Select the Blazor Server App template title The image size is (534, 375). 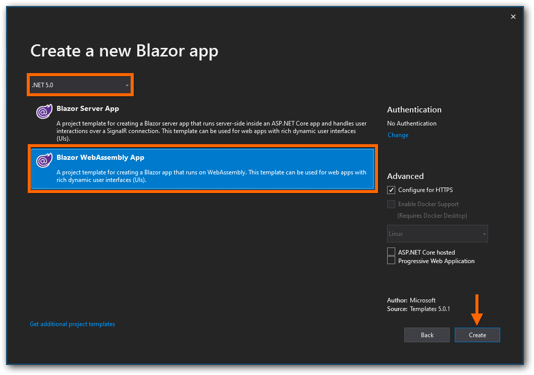coord(88,108)
